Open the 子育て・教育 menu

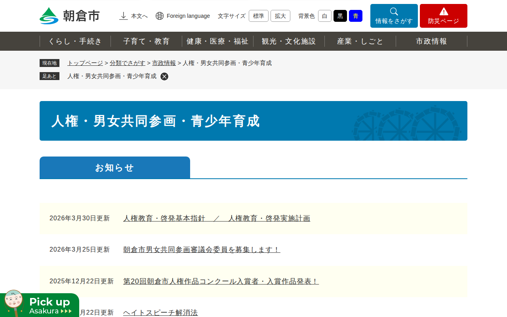click(146, 41)
